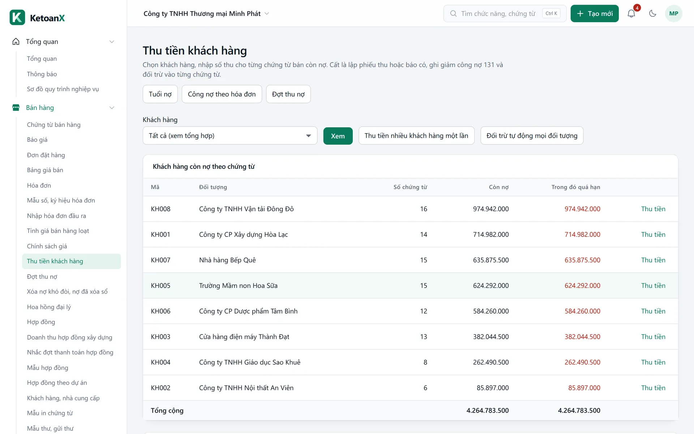Open the notifications bell
The height and width of the screenshot is (434, 694).
click(x=631, y=14)
